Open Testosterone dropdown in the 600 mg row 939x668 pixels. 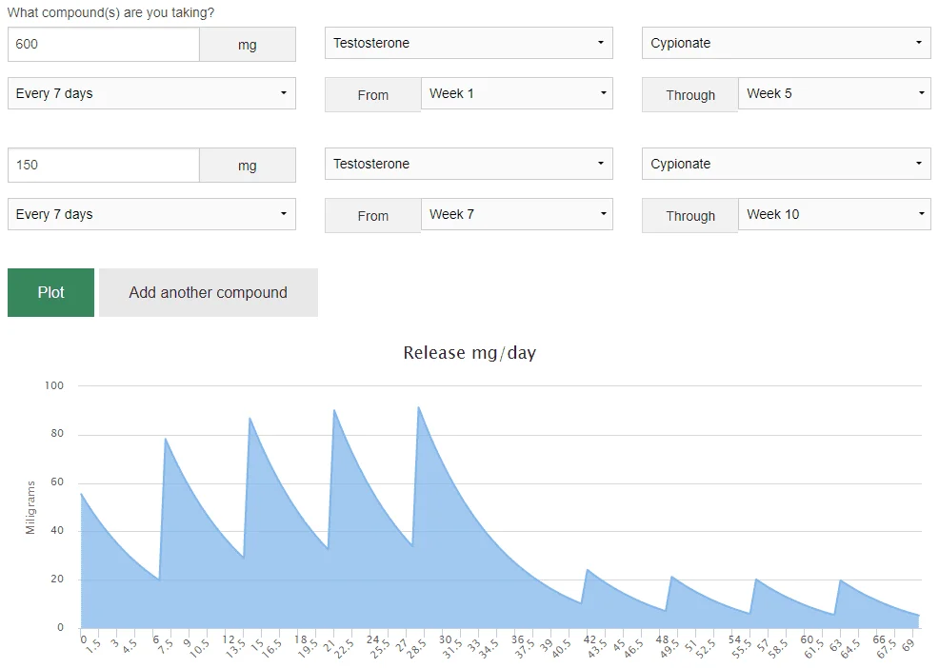(x=468, y=43)
